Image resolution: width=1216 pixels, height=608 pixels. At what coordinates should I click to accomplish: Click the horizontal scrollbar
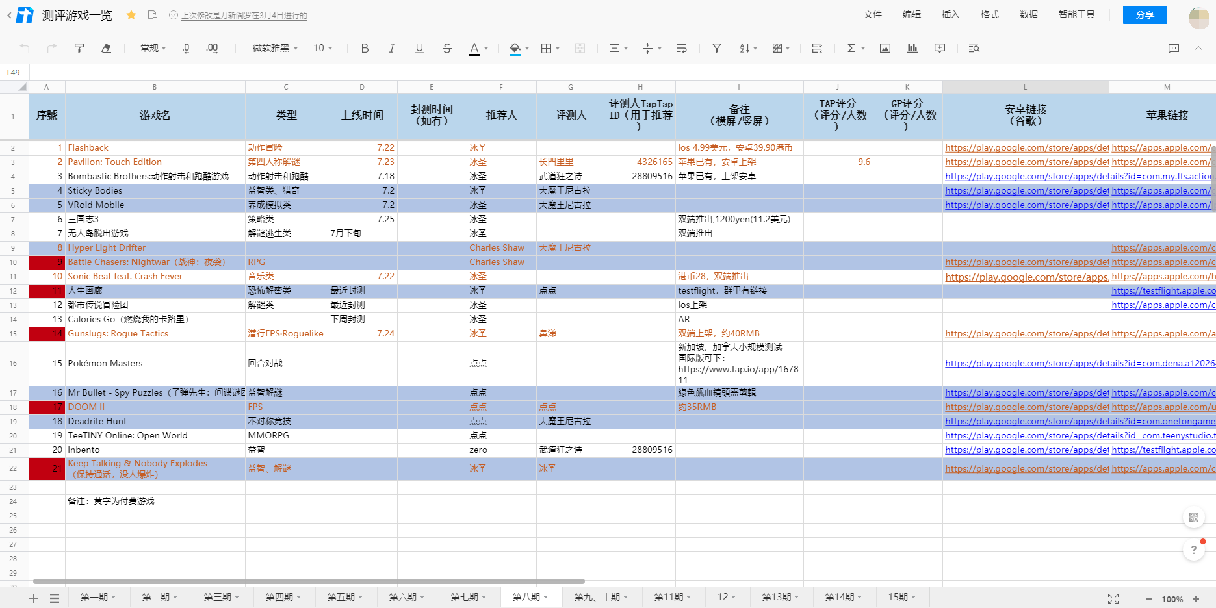tap(309, 581)
